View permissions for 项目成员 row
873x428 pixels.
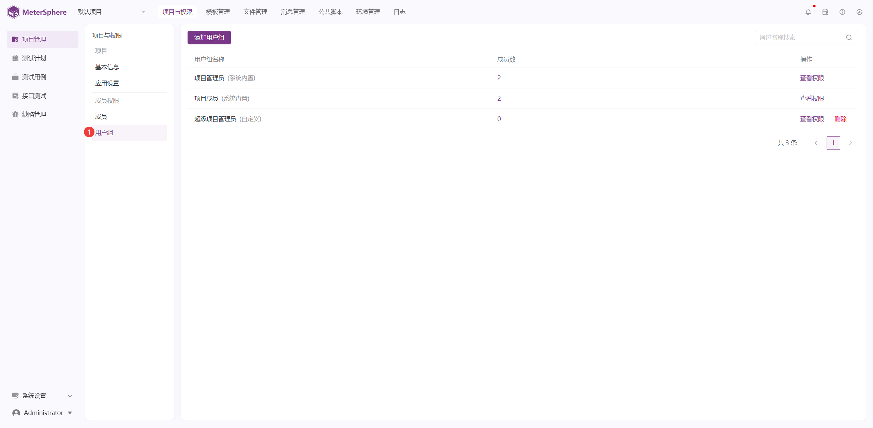pos(812,99)
